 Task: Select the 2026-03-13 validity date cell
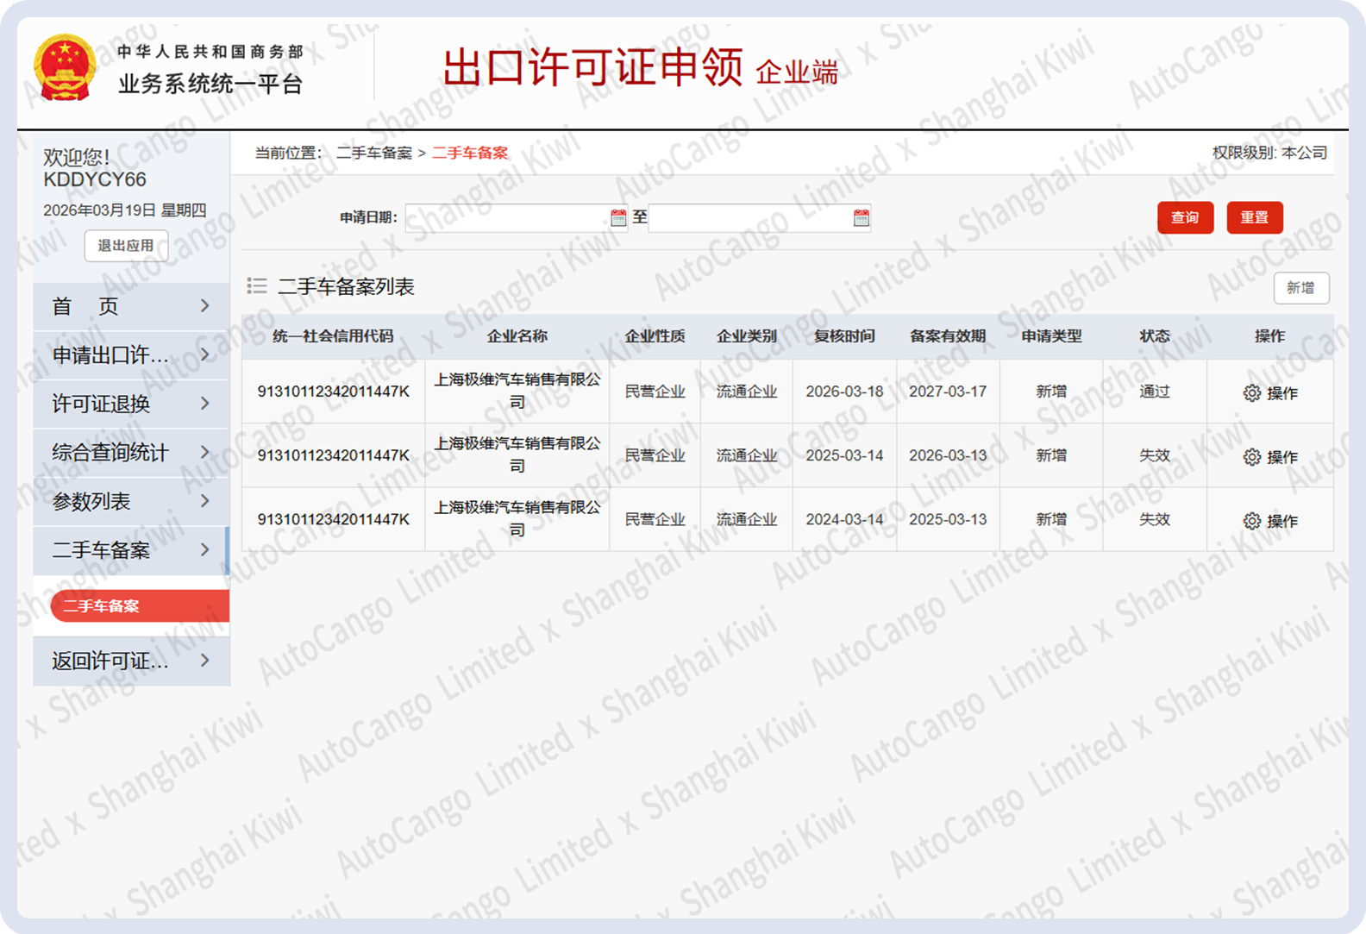tap(948, 455)
